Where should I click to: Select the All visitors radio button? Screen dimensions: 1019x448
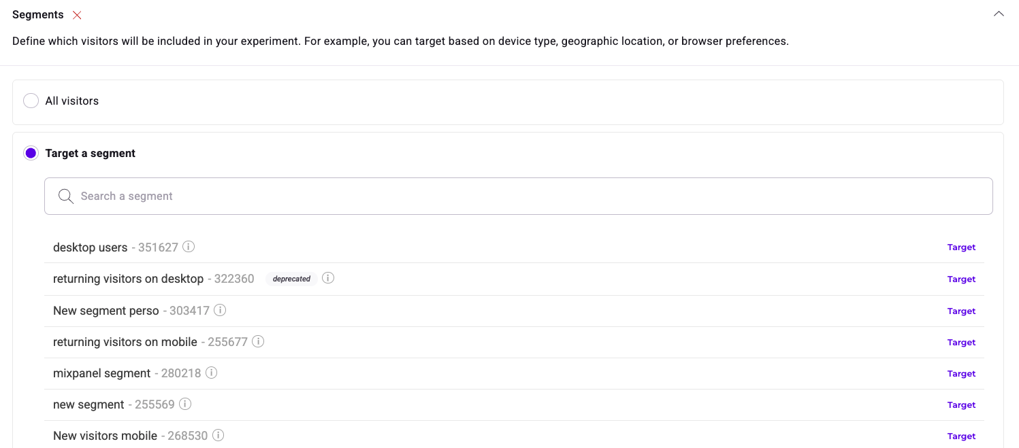[x=31, y=101]
